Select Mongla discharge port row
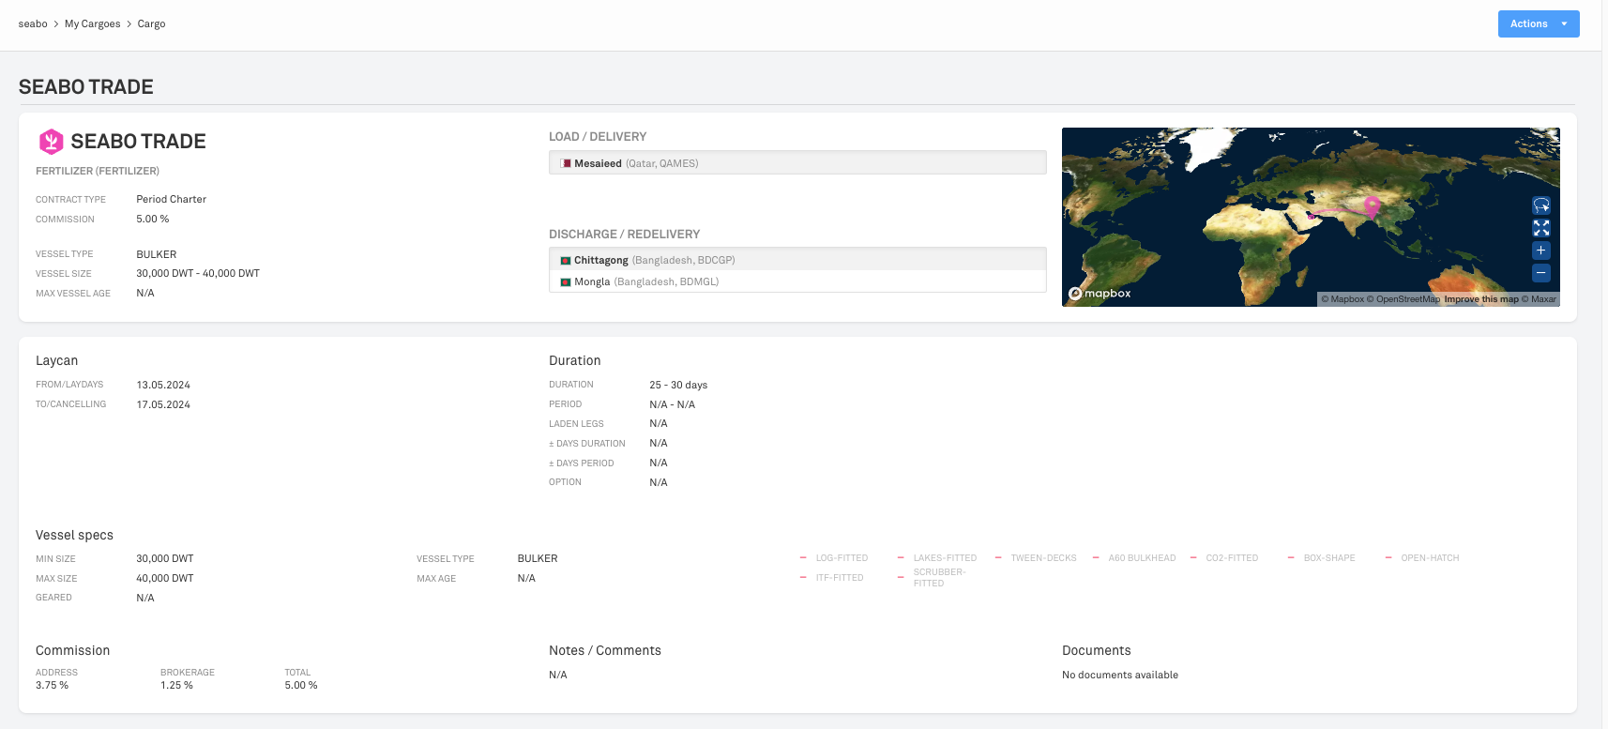The width and height of the screenshot is (1608, 729). tap(796, 281)
